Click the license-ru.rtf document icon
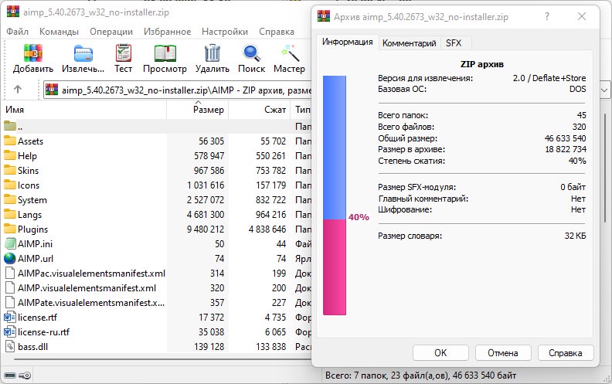The height and width of the screenshot is (384, 612). tap(10, 332)
